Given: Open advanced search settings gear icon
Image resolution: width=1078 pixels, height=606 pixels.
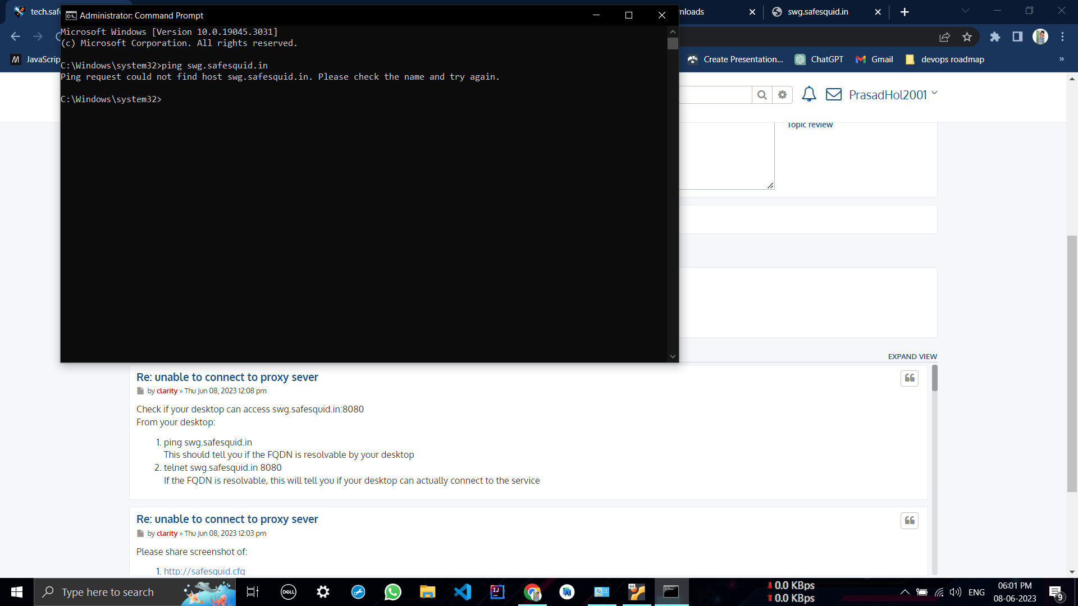Looking at the screenshot, I should [x=782, y=94].
